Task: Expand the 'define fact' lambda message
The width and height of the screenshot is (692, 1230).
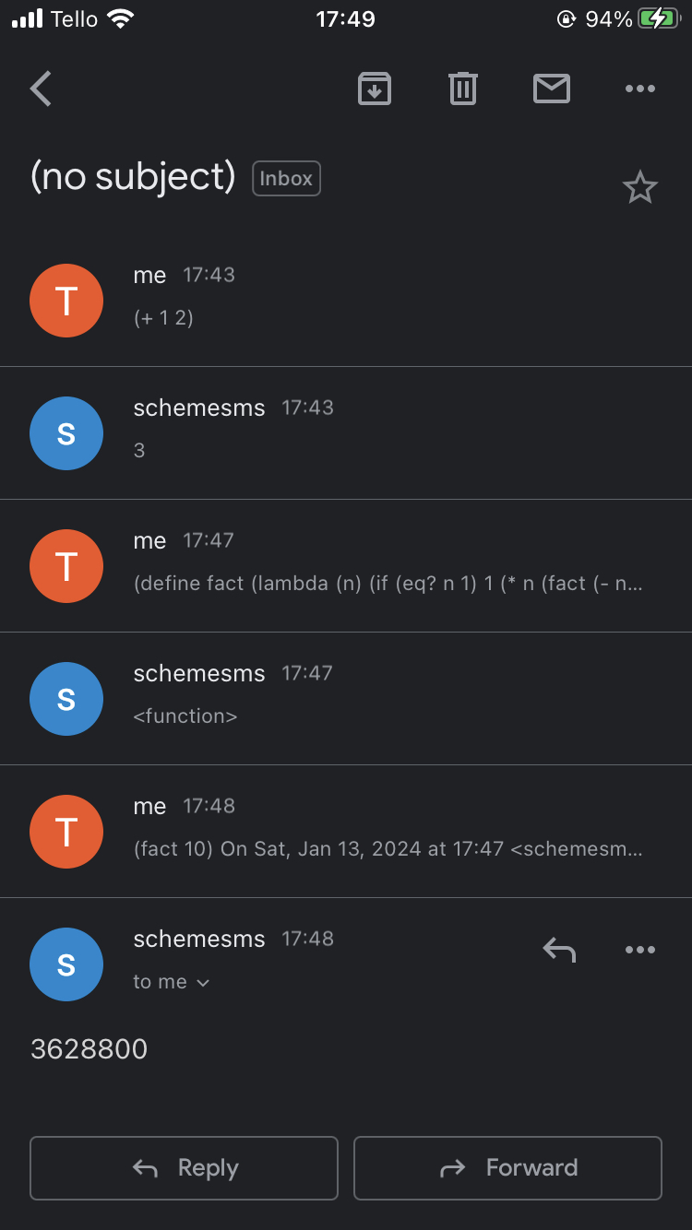Action: pyautogui.click(x=388, y=565)
